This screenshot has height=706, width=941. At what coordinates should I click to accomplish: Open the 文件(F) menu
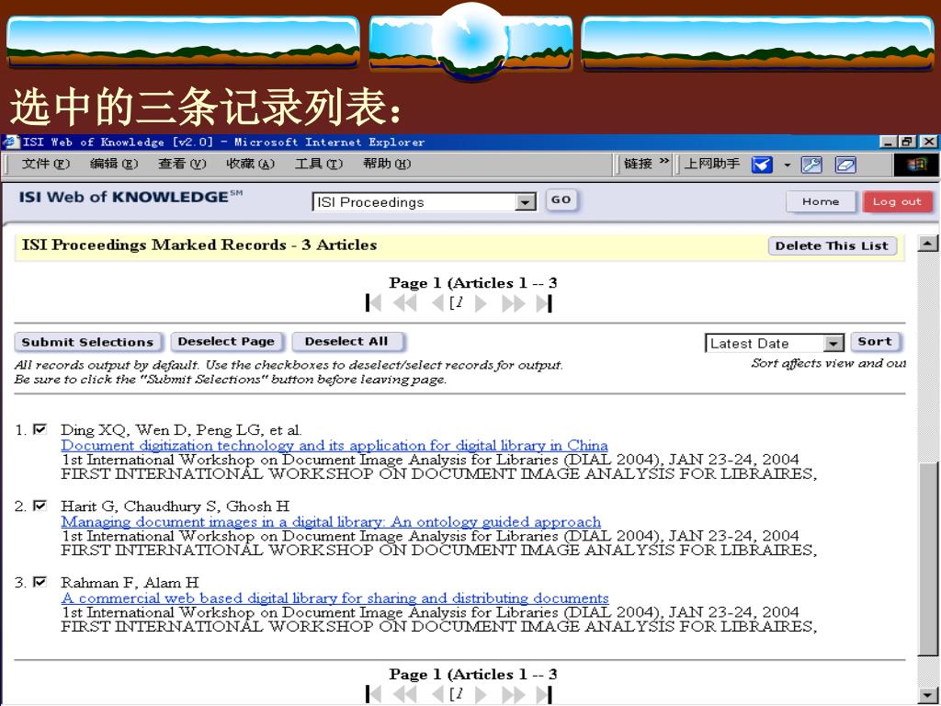(x=46, y=164)
